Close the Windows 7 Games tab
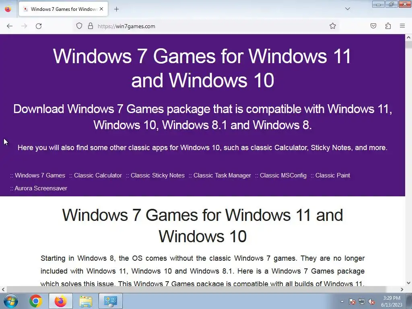 pos(101,9)
